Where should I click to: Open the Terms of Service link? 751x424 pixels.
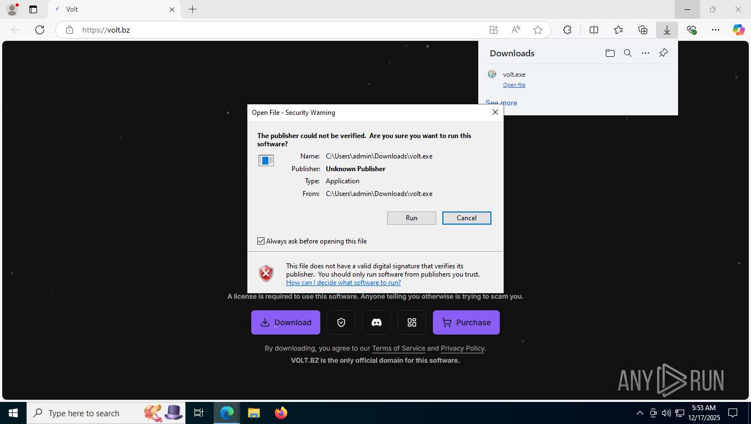(x=399, y=348)
